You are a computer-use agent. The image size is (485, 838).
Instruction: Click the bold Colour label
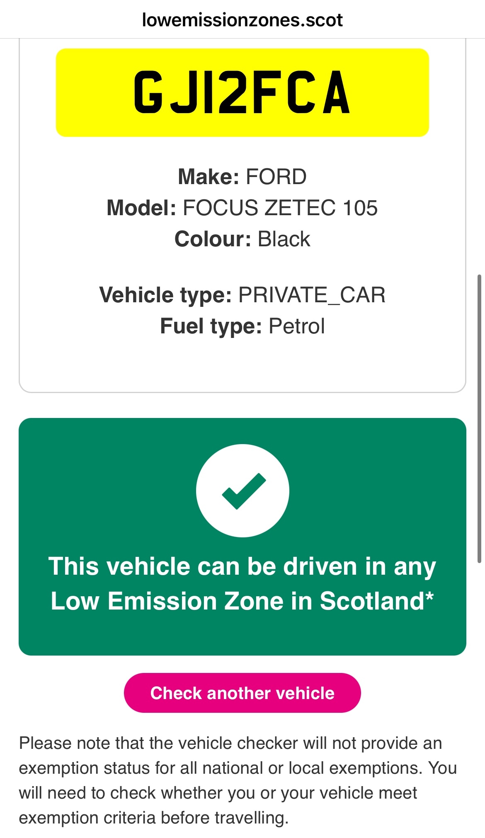[213, 239]
